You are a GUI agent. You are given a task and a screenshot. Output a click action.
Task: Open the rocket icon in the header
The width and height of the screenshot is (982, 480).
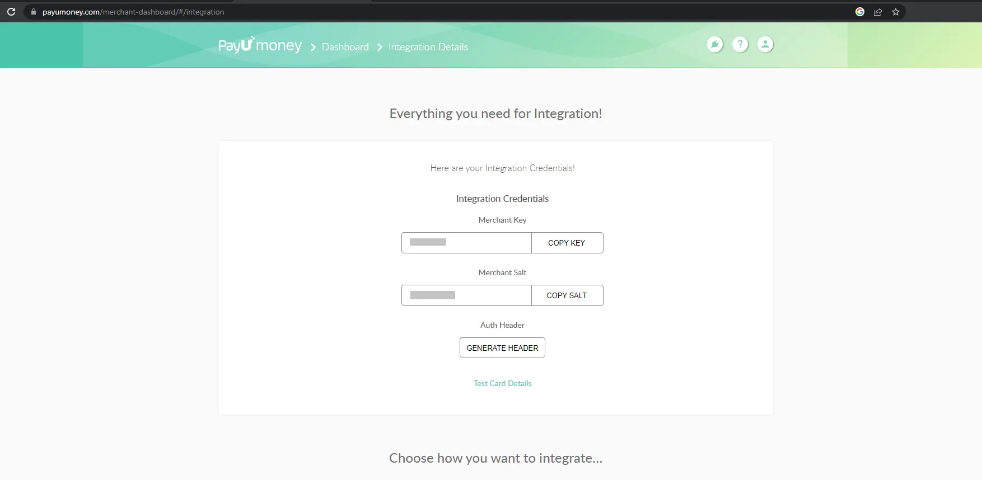pyautogui.click(x=715, y=44)
